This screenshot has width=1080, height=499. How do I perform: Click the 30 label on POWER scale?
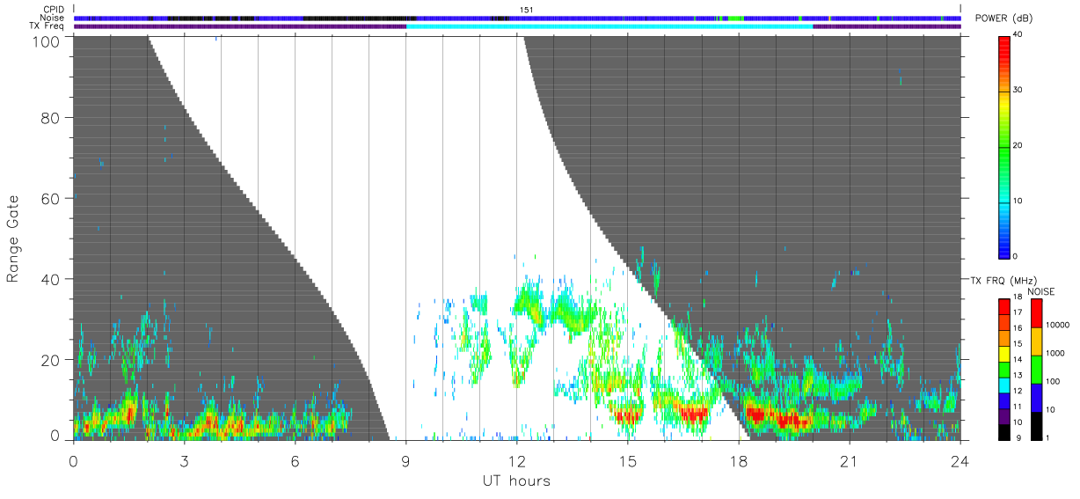tap(1019, 91)
